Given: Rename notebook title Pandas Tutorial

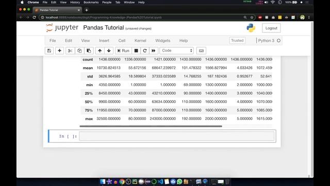Looking at the screenshot, I should point(104,27).
